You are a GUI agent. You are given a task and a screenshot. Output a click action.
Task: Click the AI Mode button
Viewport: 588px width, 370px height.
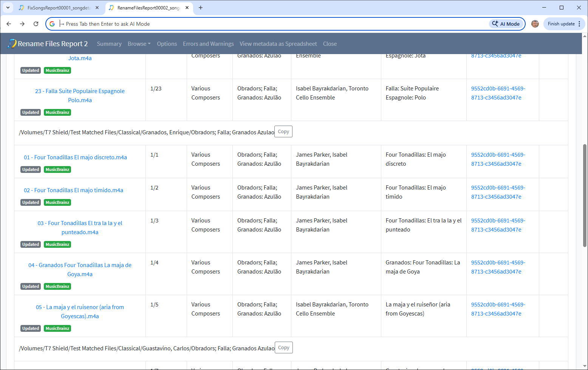coord(506,24)
